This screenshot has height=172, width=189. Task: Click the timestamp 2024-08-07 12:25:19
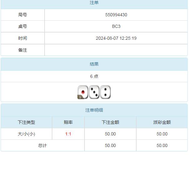pos(116,38)
